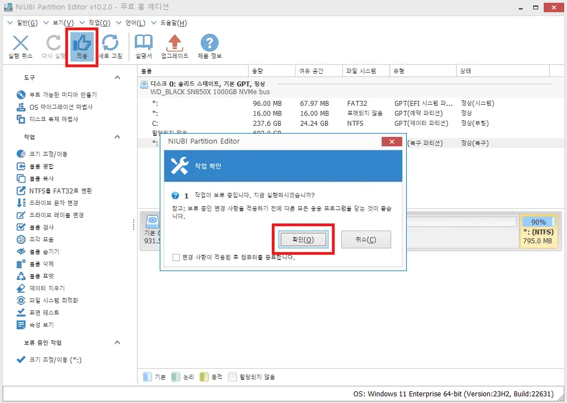Select 데이터 지우기 operation
Viewport: 567px width, 403px height.
pyautogui.click(x=41, y=288)
